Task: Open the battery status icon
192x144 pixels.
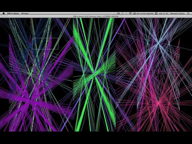Action: tap(134, 13)
